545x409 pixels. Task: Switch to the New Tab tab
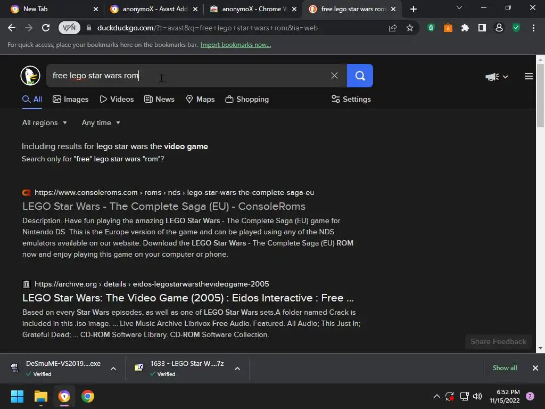tap(52, 9)
